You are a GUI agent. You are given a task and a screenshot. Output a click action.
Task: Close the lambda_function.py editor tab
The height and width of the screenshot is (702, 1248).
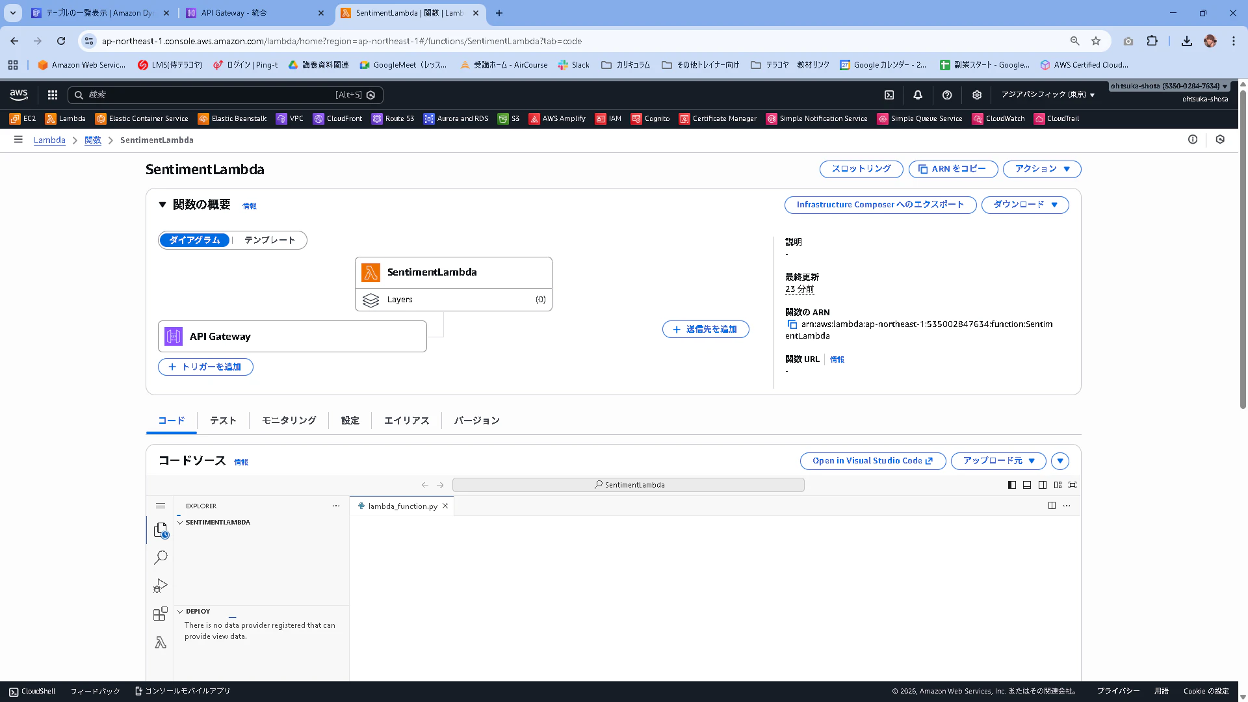[445, 506]
